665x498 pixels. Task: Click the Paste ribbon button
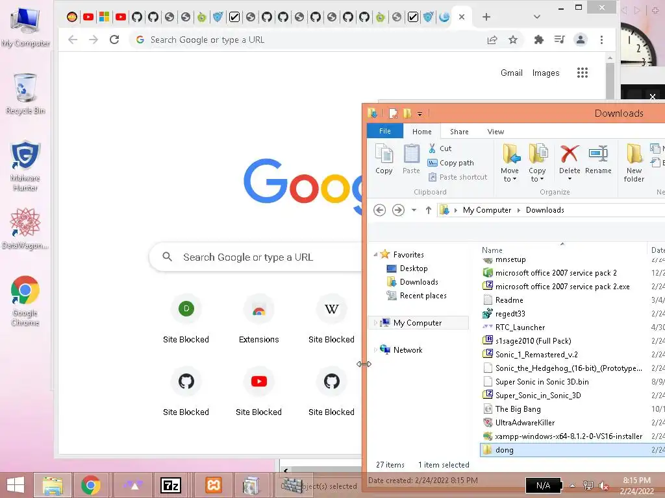click(411, 159)
